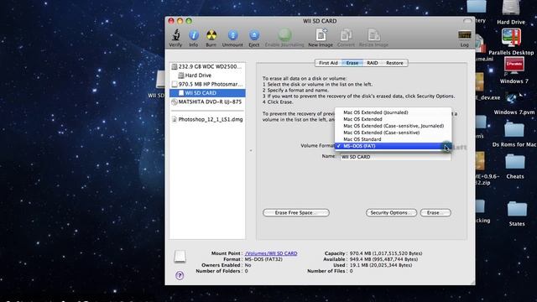Click Available value 949.4 MB text
The image size is (537, 302).
click(383, 259)
